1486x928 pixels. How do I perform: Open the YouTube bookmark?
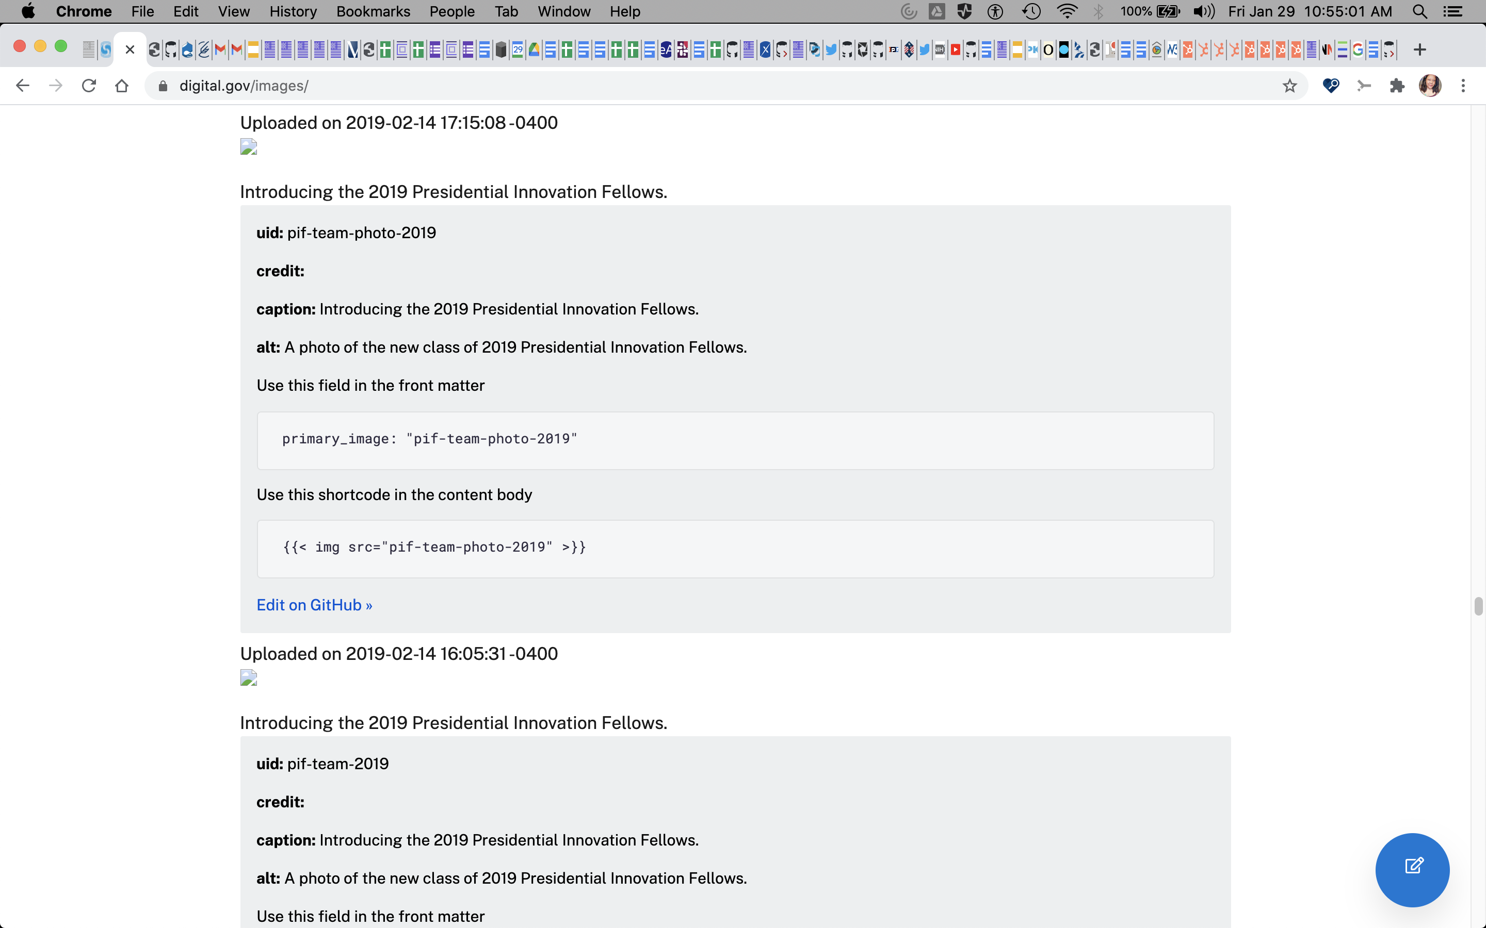[x=956, y=51]
